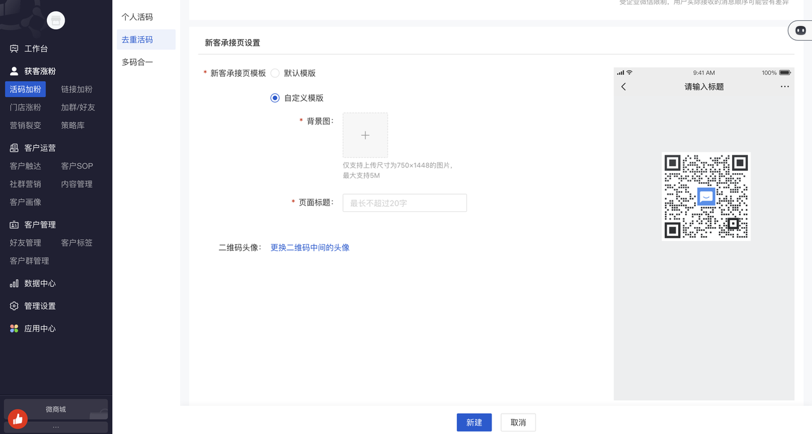Click the 客户管理 card icon

point(14,225)
